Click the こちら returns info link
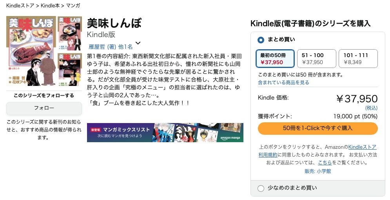Screen dimensions: 390x200 point(325,162)
